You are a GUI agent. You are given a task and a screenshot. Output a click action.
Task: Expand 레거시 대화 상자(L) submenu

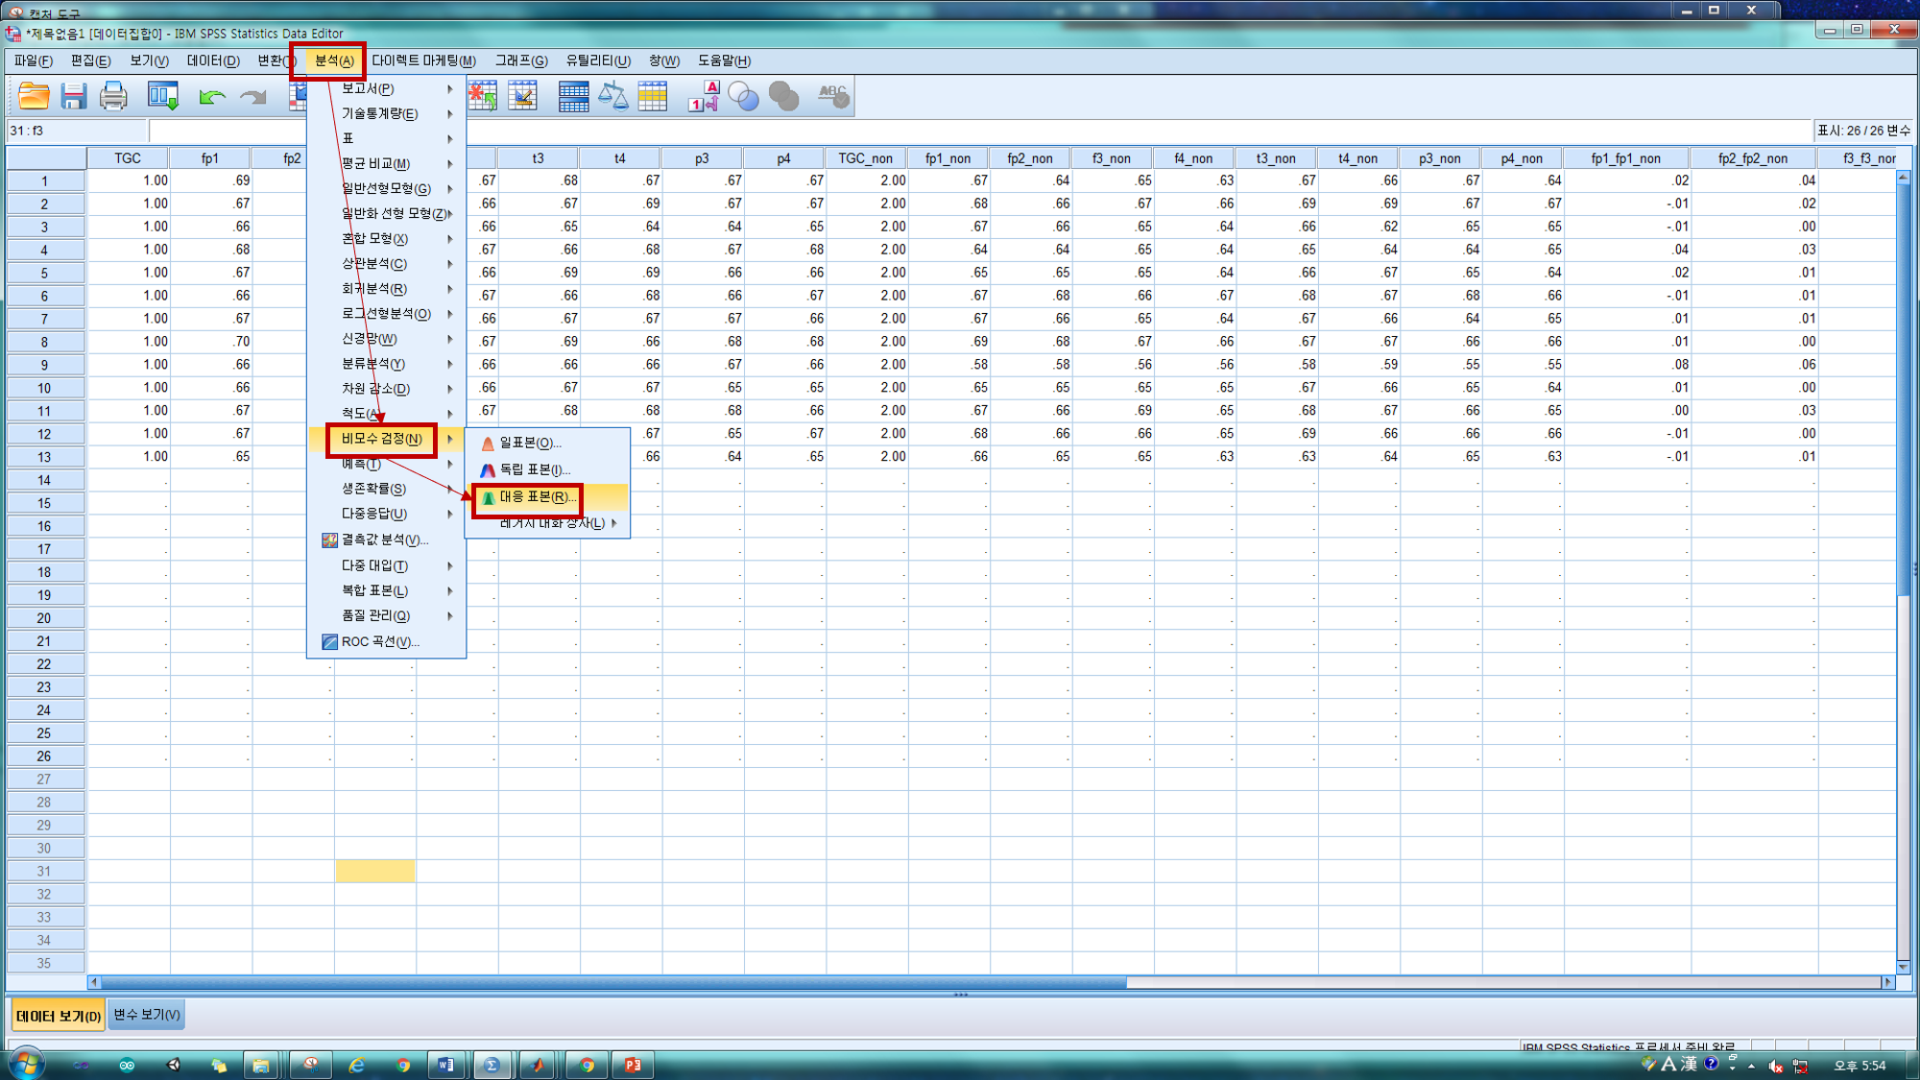tap(552, 523)
